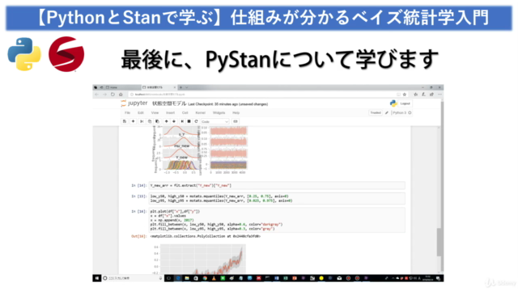The image size is (518, 291).
Task: Move the selected cell down
Action: click(x=174, y=121)
